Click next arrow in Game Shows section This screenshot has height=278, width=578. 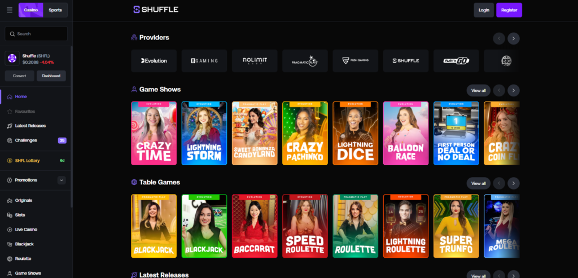point(514,91)
